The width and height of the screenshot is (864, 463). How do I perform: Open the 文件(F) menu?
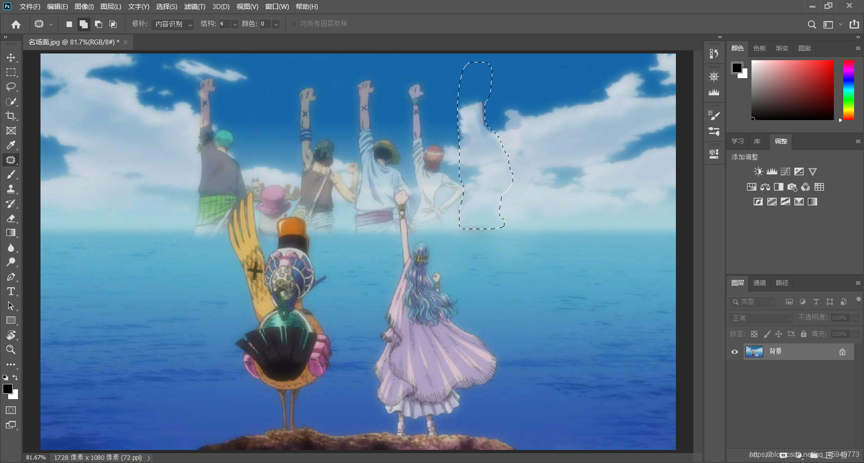click(x=30, y=7)
